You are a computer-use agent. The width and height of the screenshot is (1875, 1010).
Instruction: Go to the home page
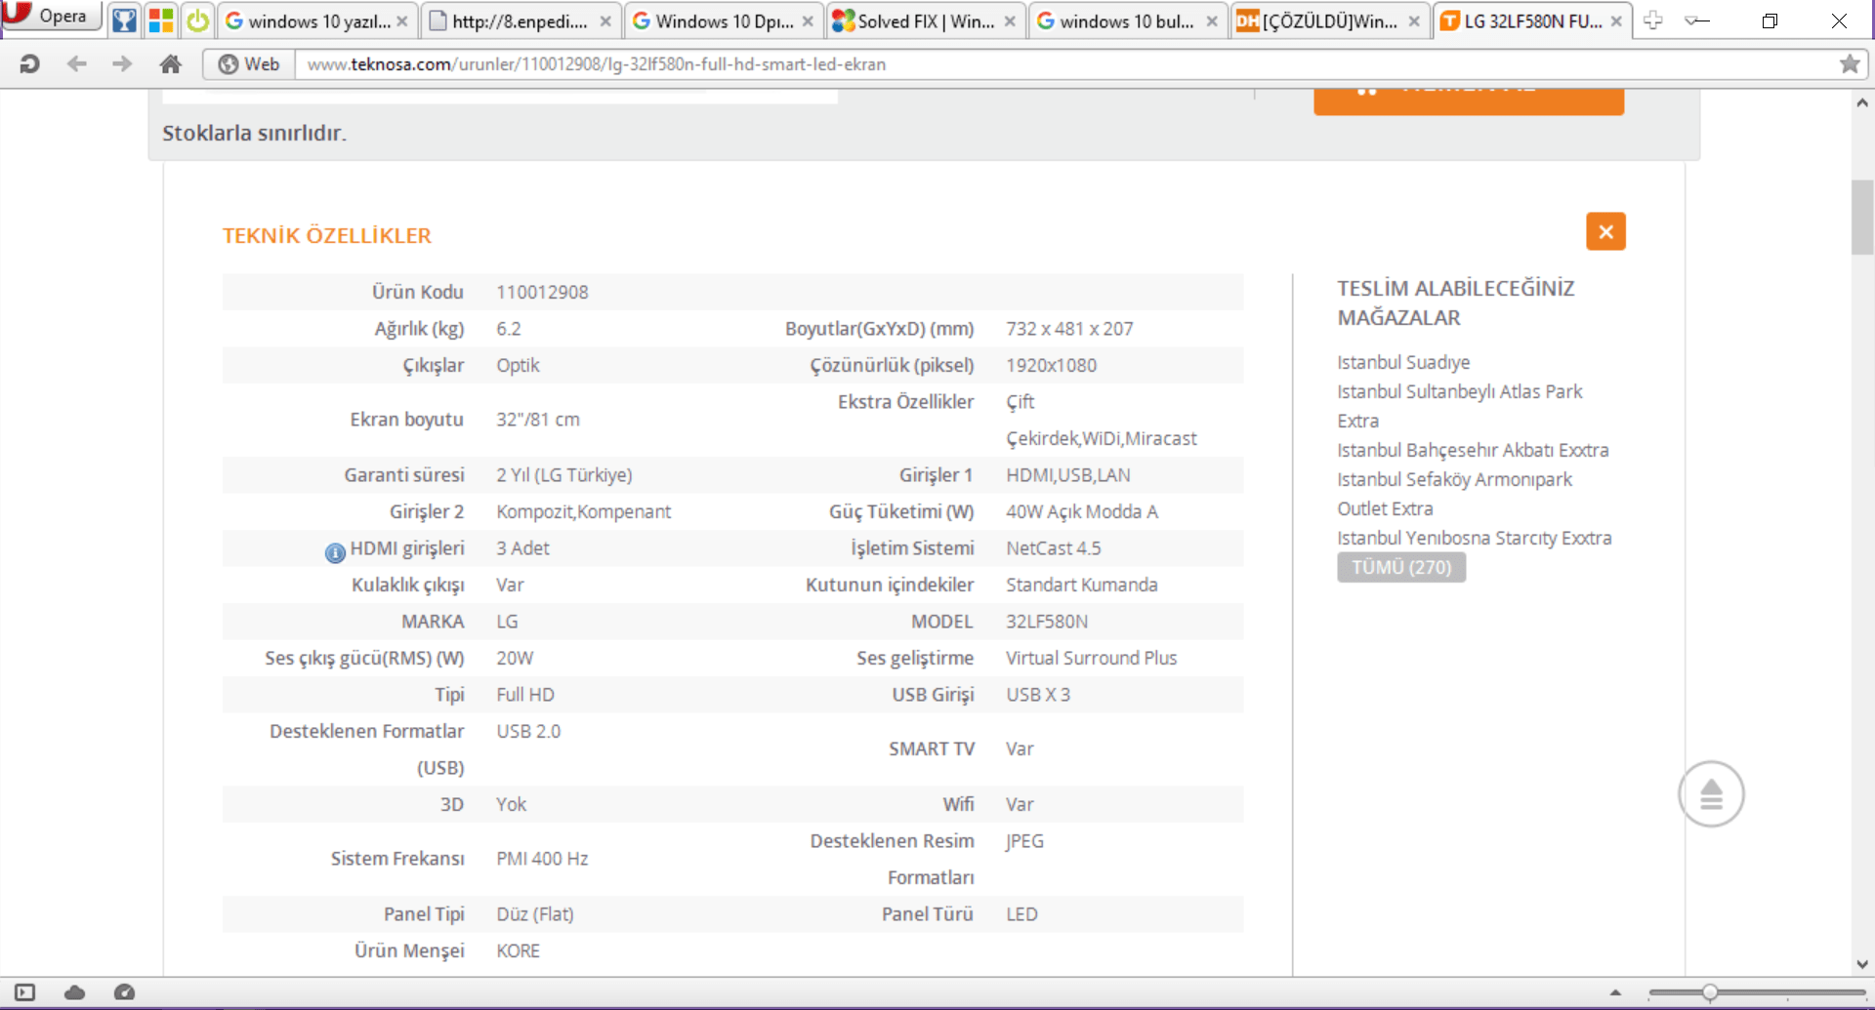pyautogui.click(x=171, y=64)
